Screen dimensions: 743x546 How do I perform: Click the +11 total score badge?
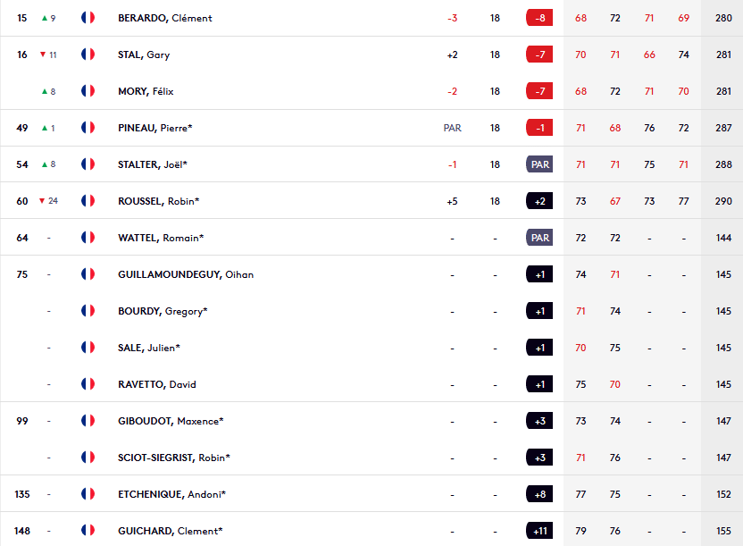tap(539, 531)
